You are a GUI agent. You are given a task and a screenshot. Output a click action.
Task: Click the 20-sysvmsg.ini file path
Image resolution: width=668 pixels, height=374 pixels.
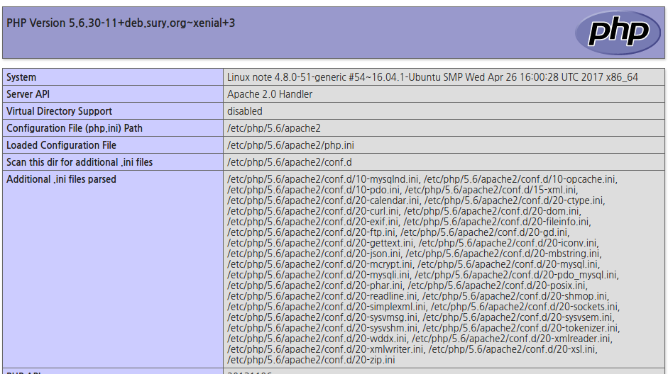(x=322, y=317)
